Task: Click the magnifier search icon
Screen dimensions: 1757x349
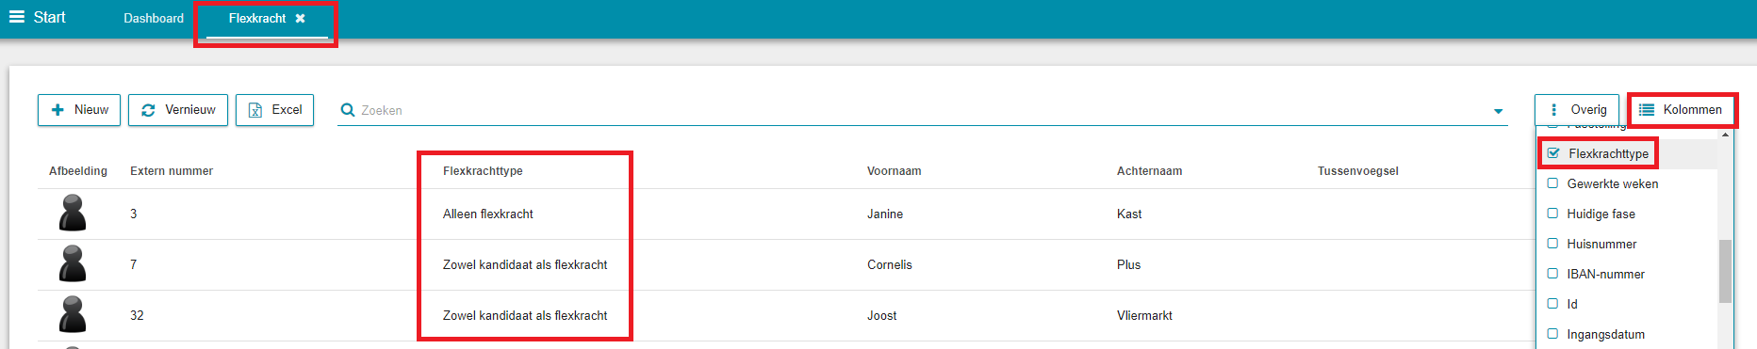Action: click(348, 110)
